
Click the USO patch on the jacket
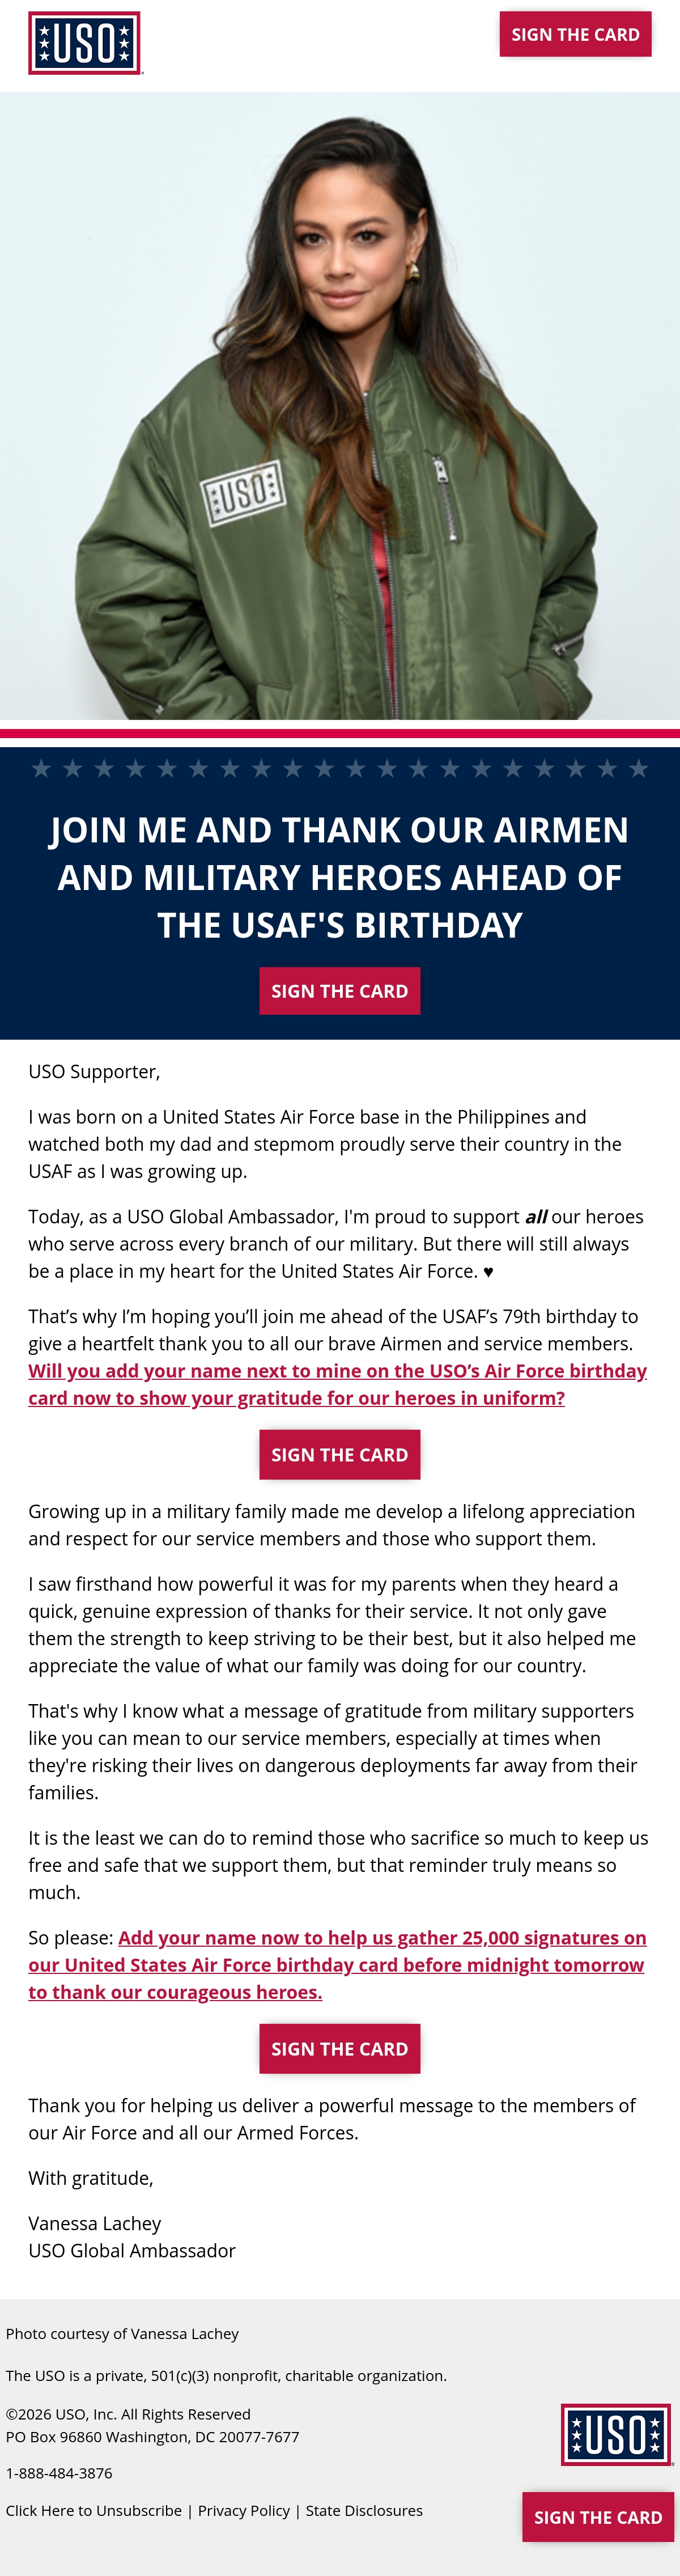[x=243, y=491]
